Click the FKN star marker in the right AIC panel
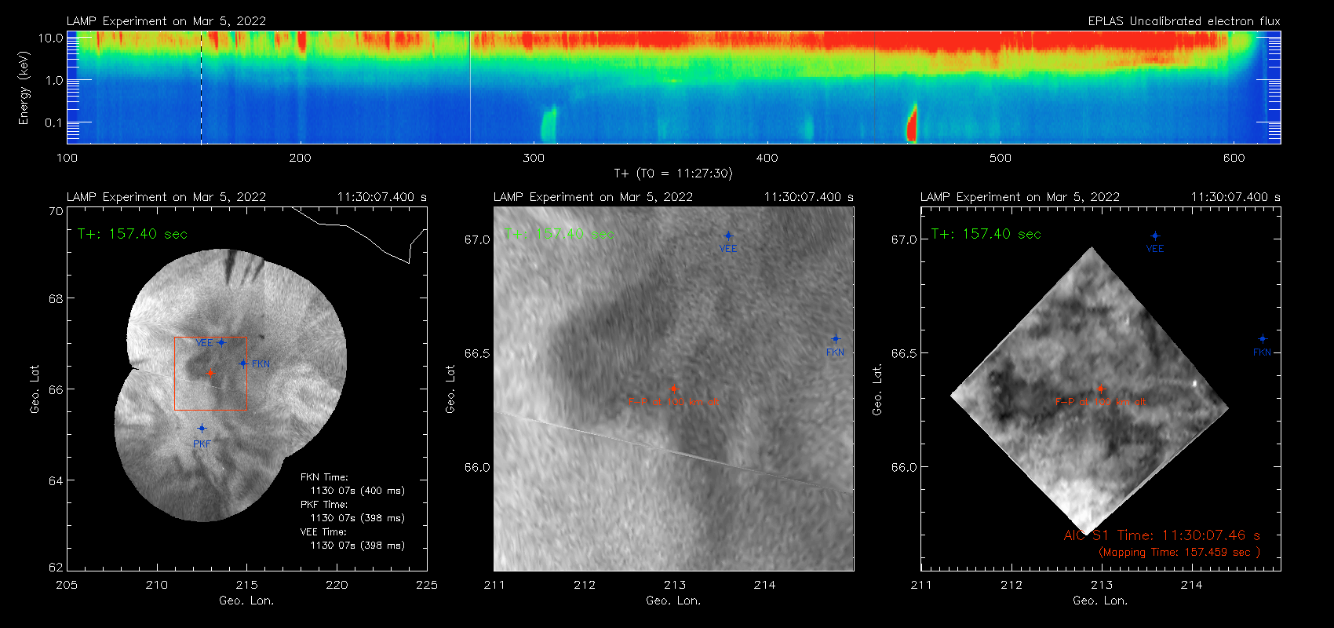This screenshot has width=1334, height=628. [x=1263, y=339]
